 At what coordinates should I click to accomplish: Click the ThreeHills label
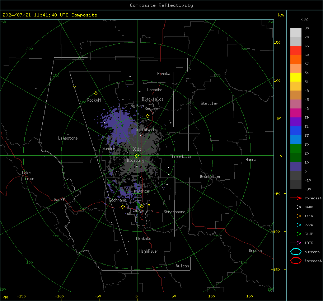tap(181, 156)
